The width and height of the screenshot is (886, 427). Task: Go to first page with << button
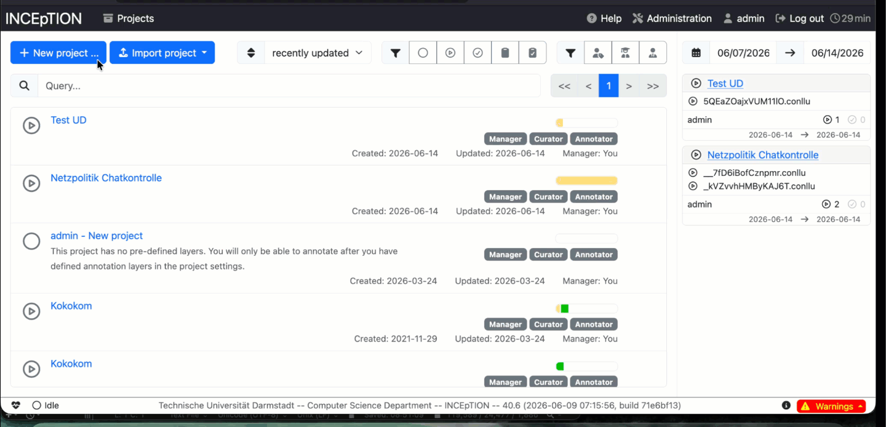564,86
